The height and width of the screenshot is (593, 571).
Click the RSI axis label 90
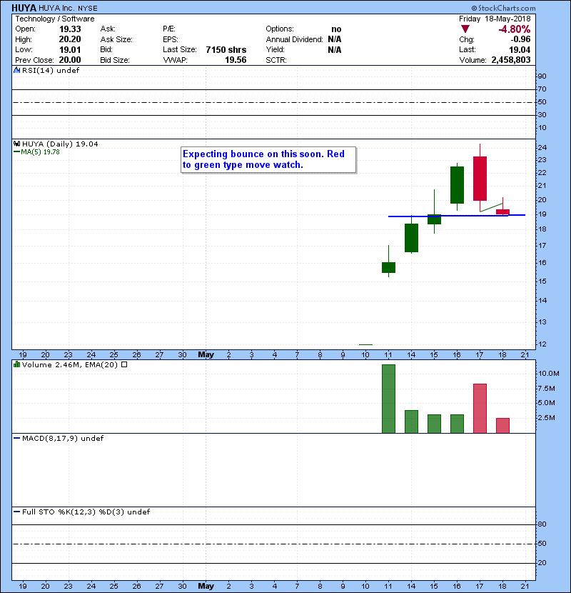tap(542, 76)
